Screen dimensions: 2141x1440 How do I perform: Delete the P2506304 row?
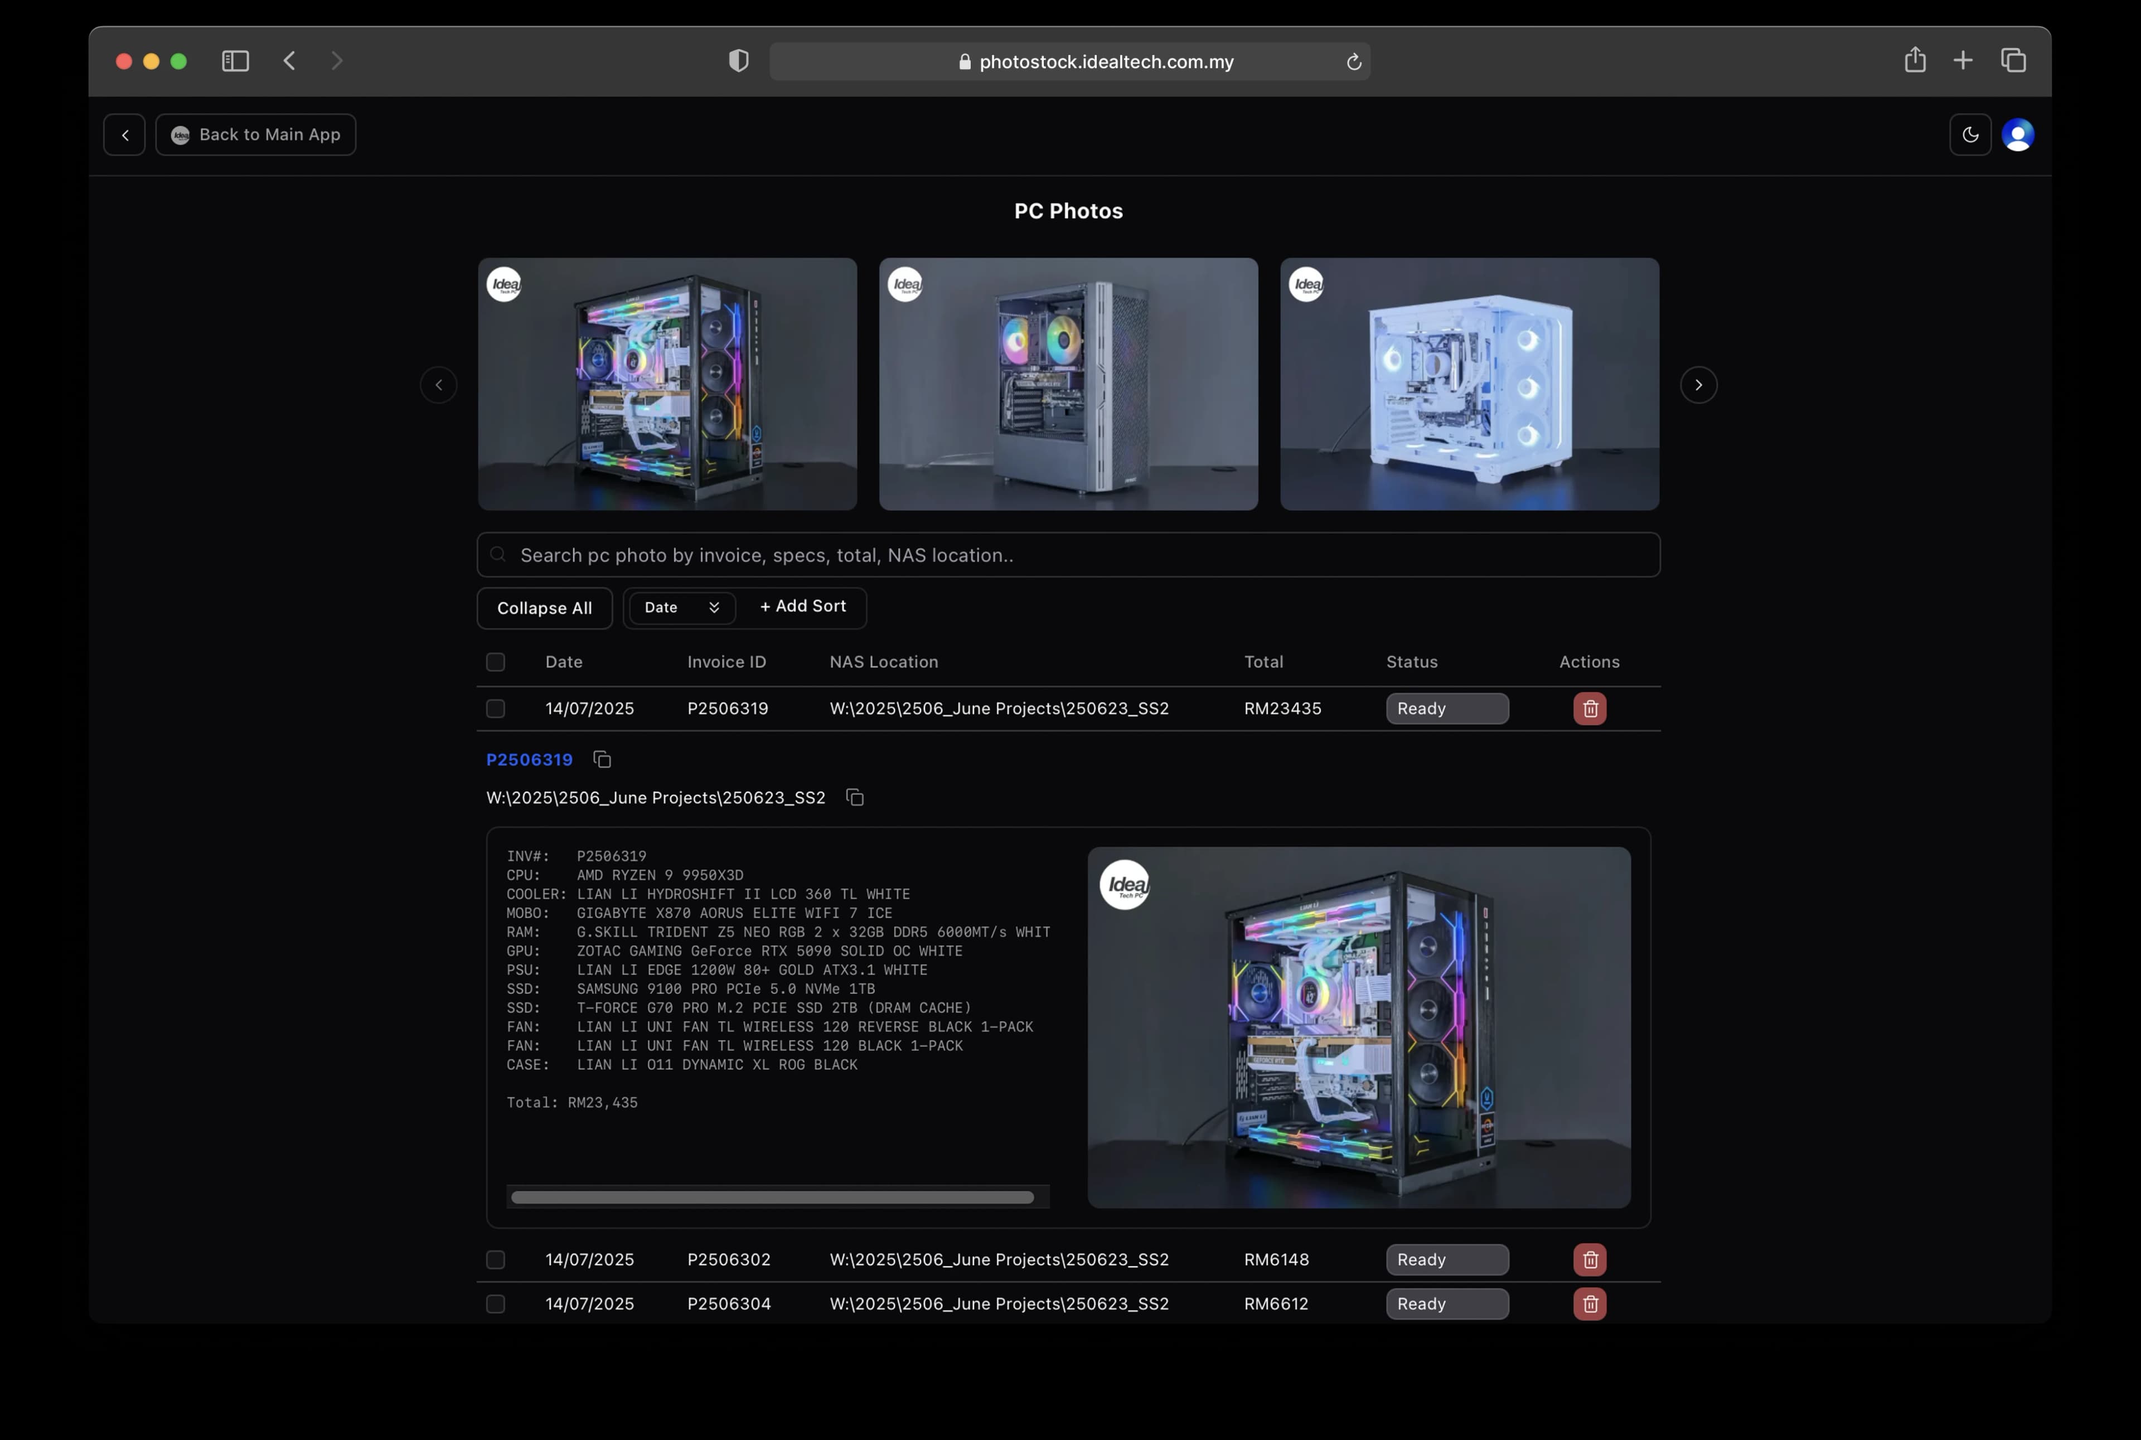tap(1590, 1304)
